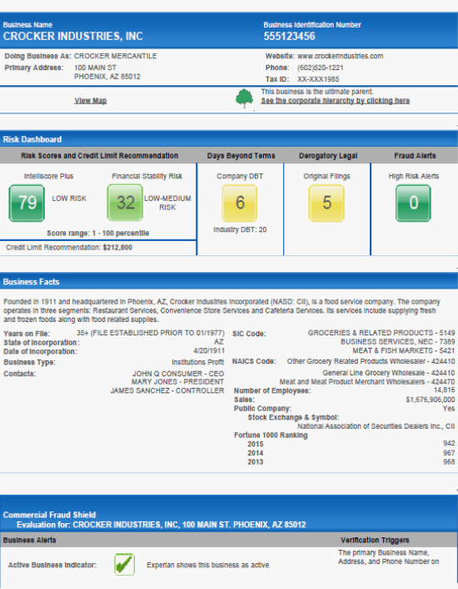Click the Sales value $1,676,906,000

click(431, 400)
